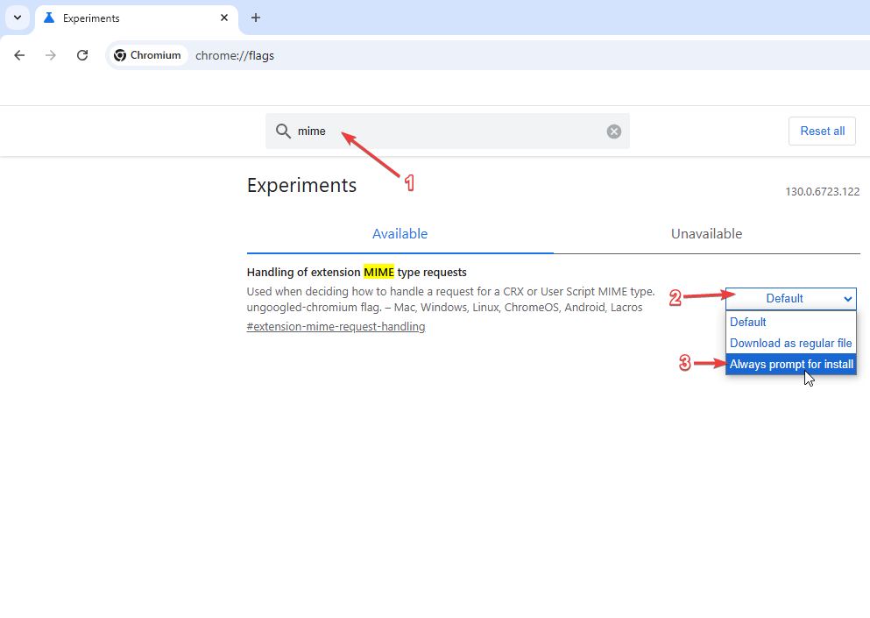870x618 pixels.
Task: Switch to the Unavailable tab
Action: click(x=706, y=234)
